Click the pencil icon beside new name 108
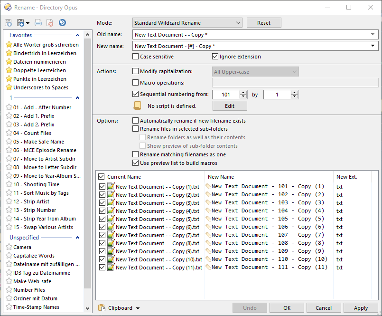382x316 pixels. pos(208,243)
